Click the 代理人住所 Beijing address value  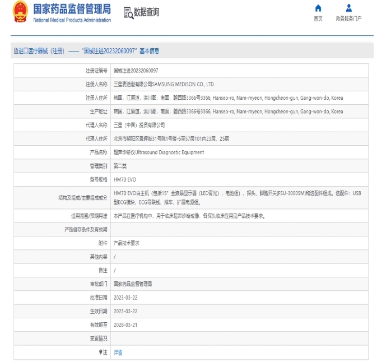[171, 139]
